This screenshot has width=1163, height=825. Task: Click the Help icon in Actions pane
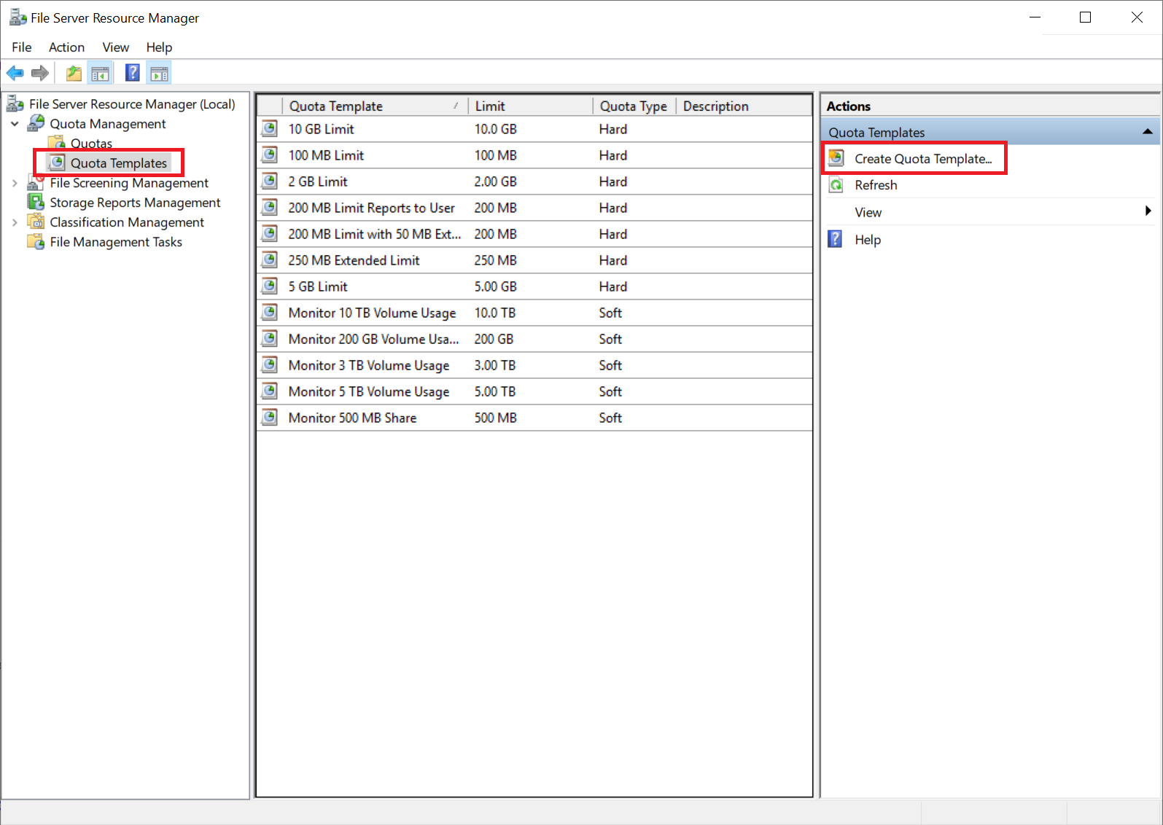(836, 239)
